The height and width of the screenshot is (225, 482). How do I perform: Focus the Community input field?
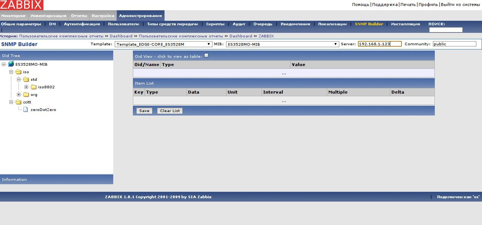(454, 44)
